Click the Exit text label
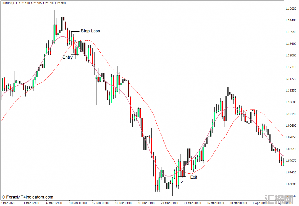 194,177
